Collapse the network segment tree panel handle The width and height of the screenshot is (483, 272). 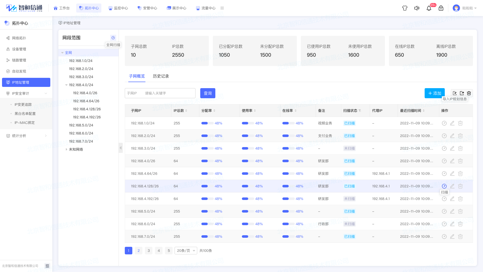[121, 148]
